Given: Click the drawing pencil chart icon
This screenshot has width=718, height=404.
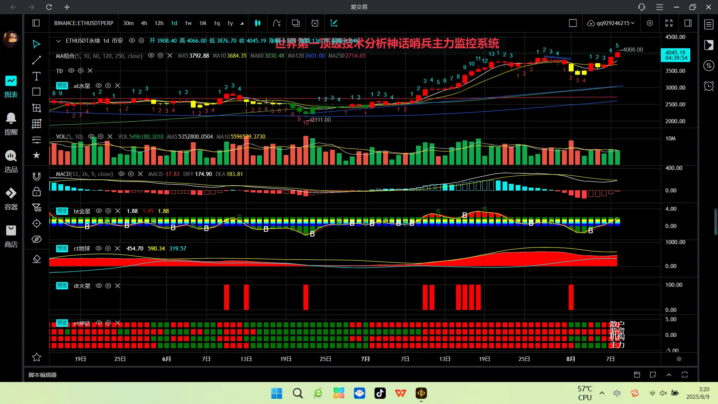Looking at the screenshot, I should (x=334, y=23).
